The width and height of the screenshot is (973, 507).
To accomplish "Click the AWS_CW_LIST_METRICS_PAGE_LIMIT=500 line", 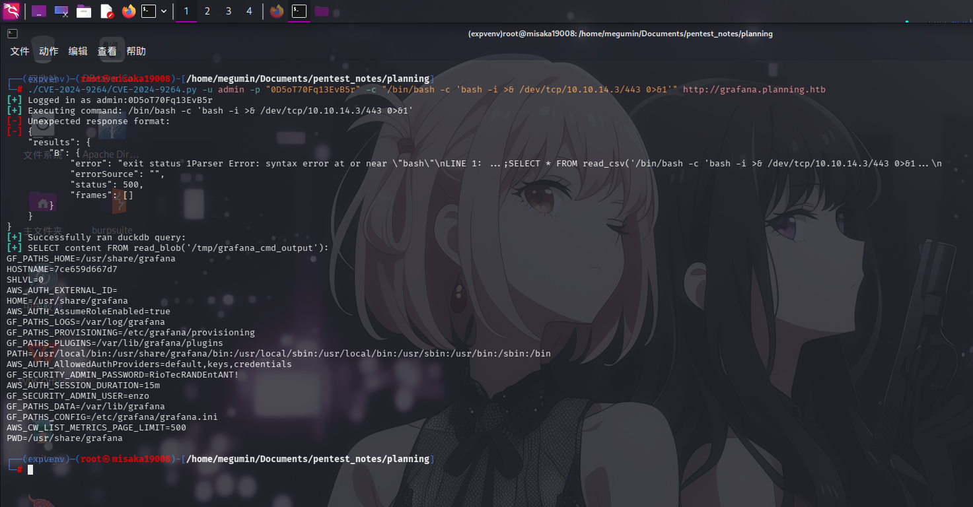I will click(96, 427).
